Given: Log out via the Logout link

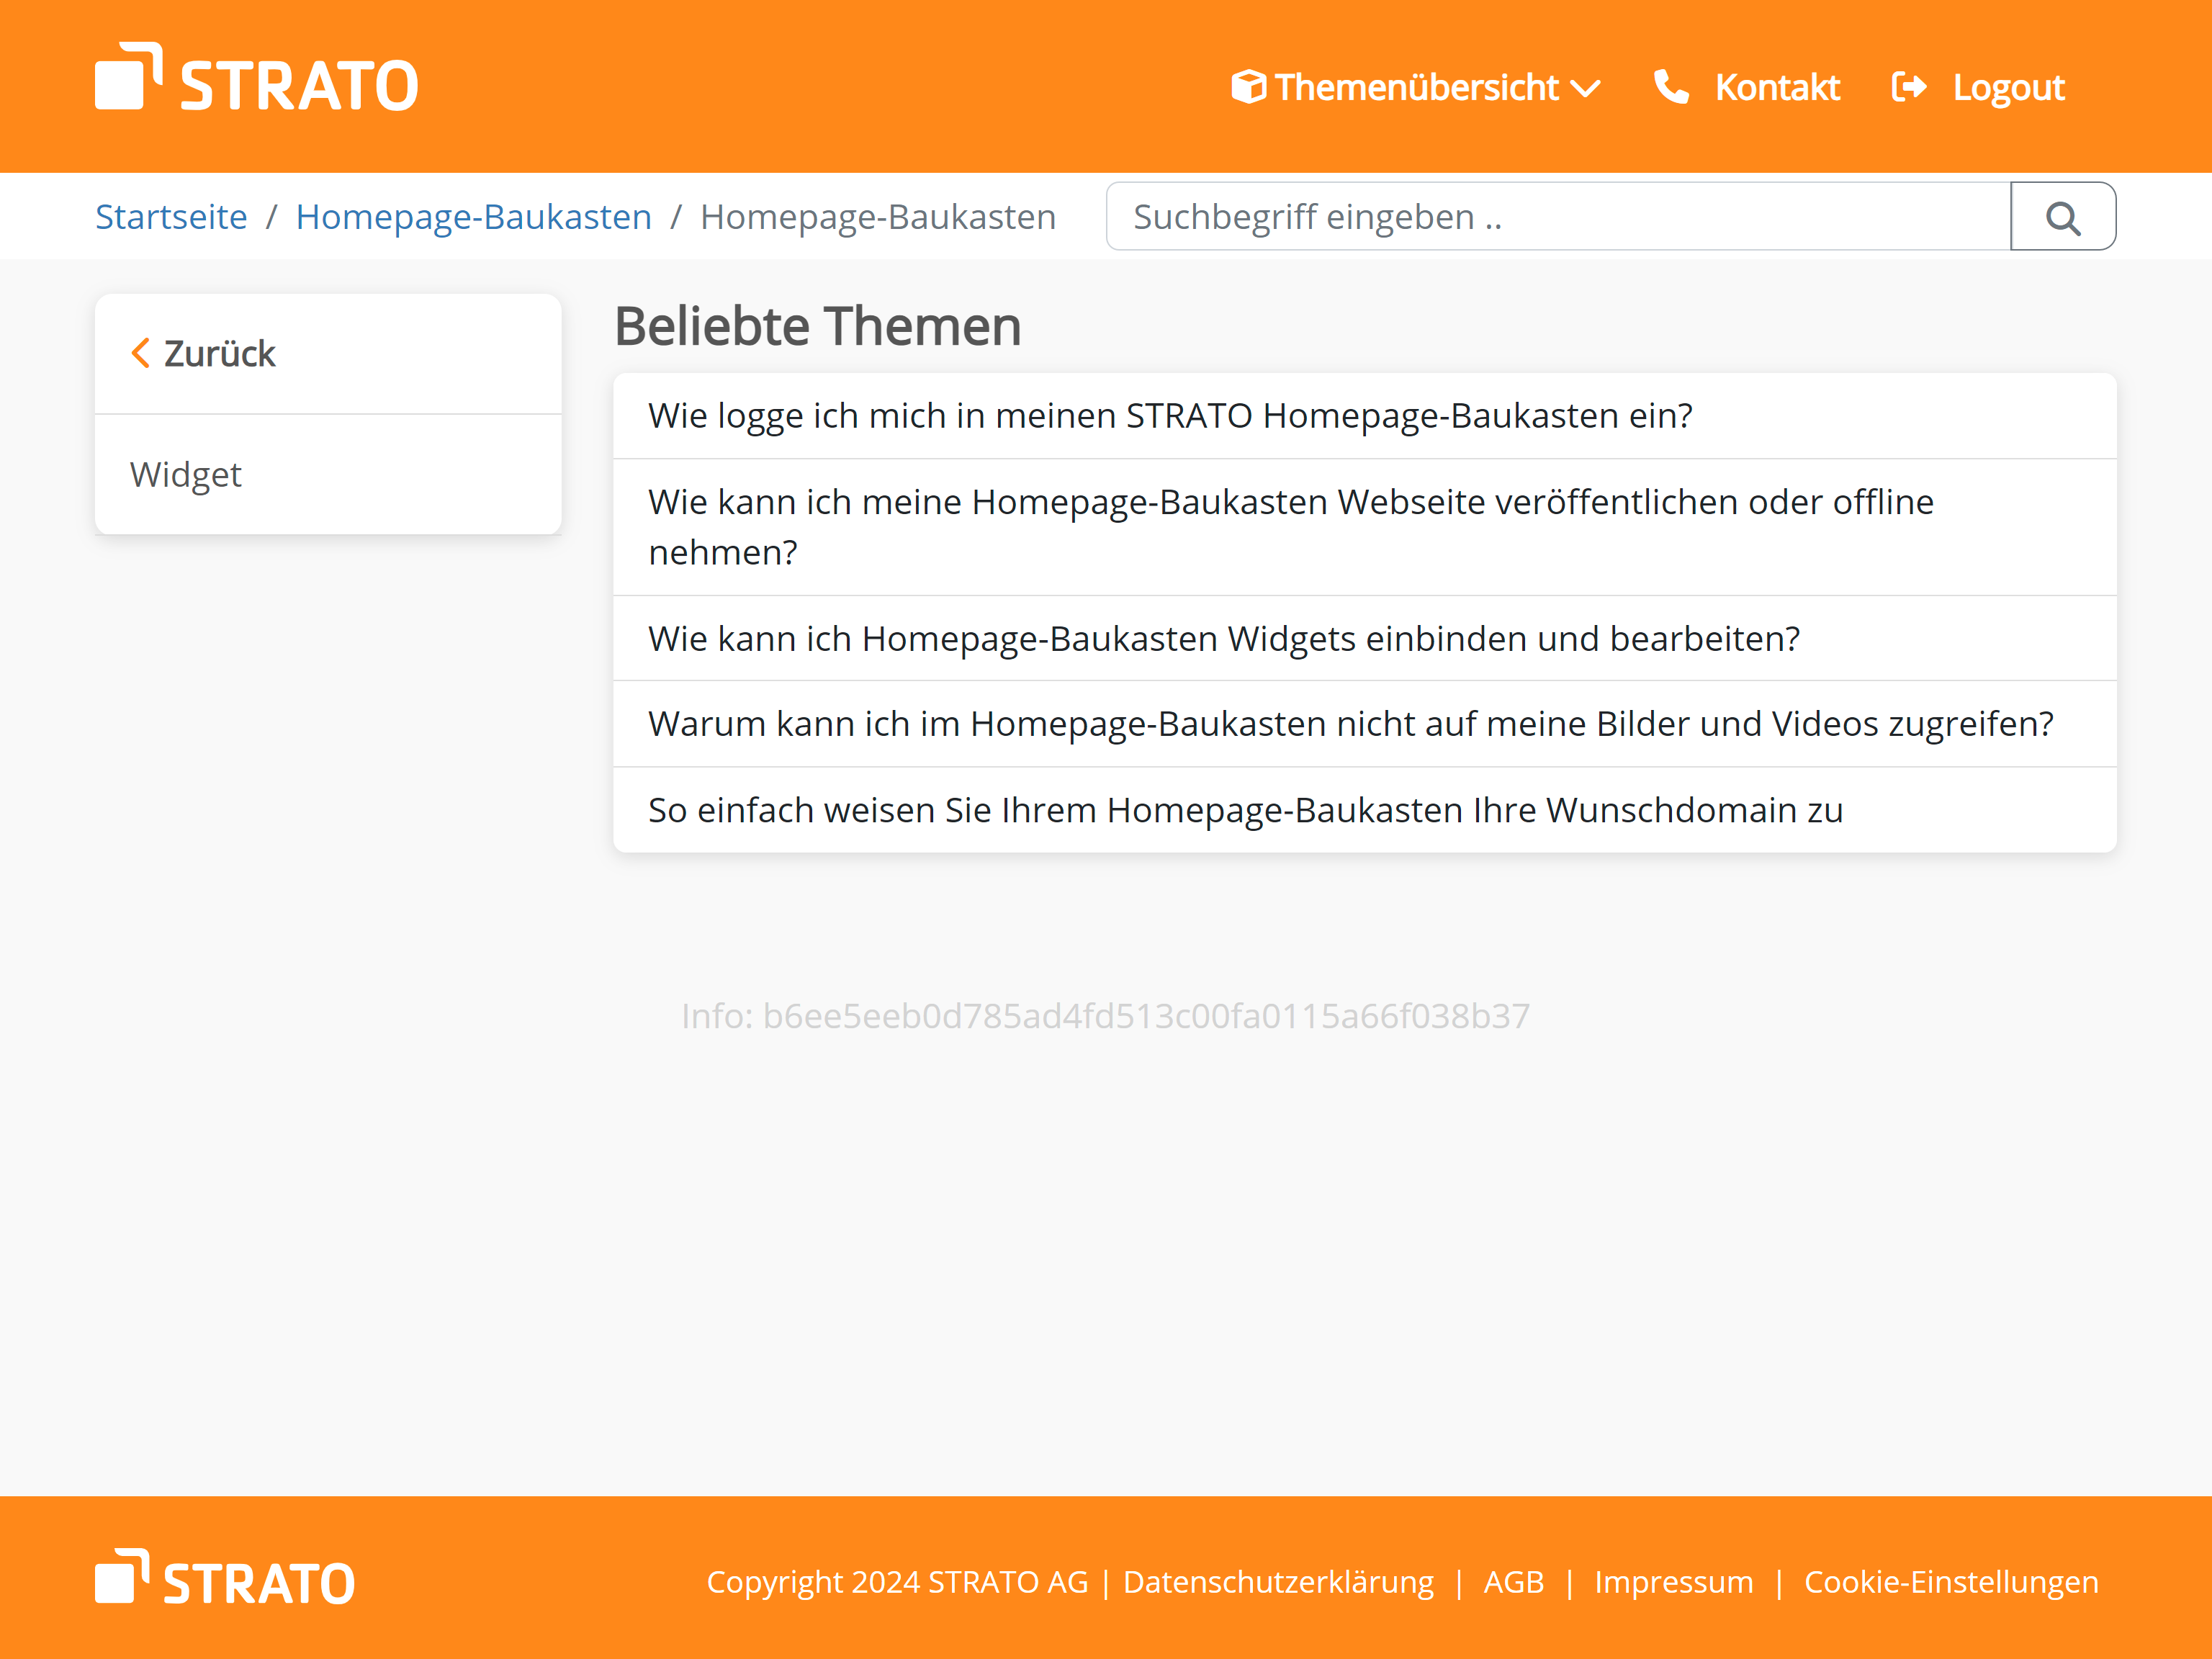Looking at the screenshot, I should [2008, 88].
